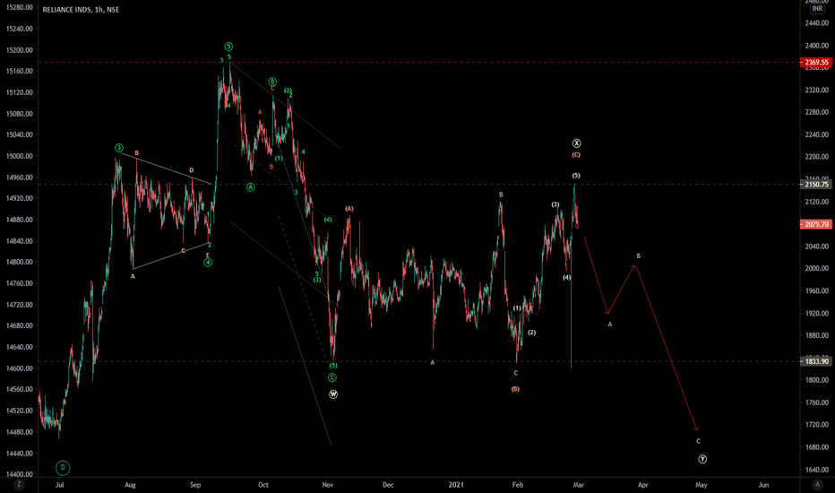Select the white (3) wave label near late February
835x493 pixels.
(555, 204)
